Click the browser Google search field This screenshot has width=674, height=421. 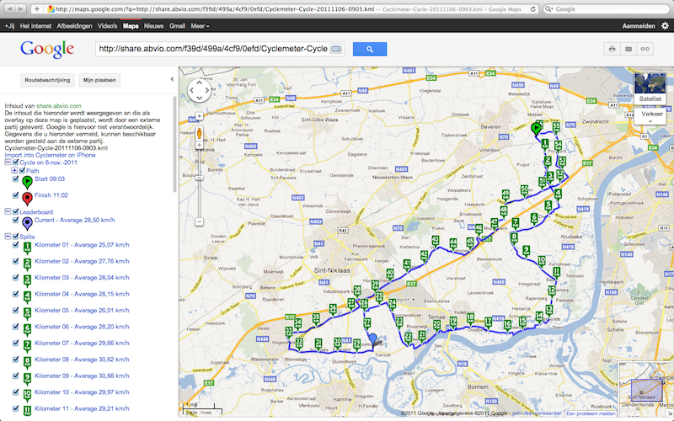coord(606,8)
